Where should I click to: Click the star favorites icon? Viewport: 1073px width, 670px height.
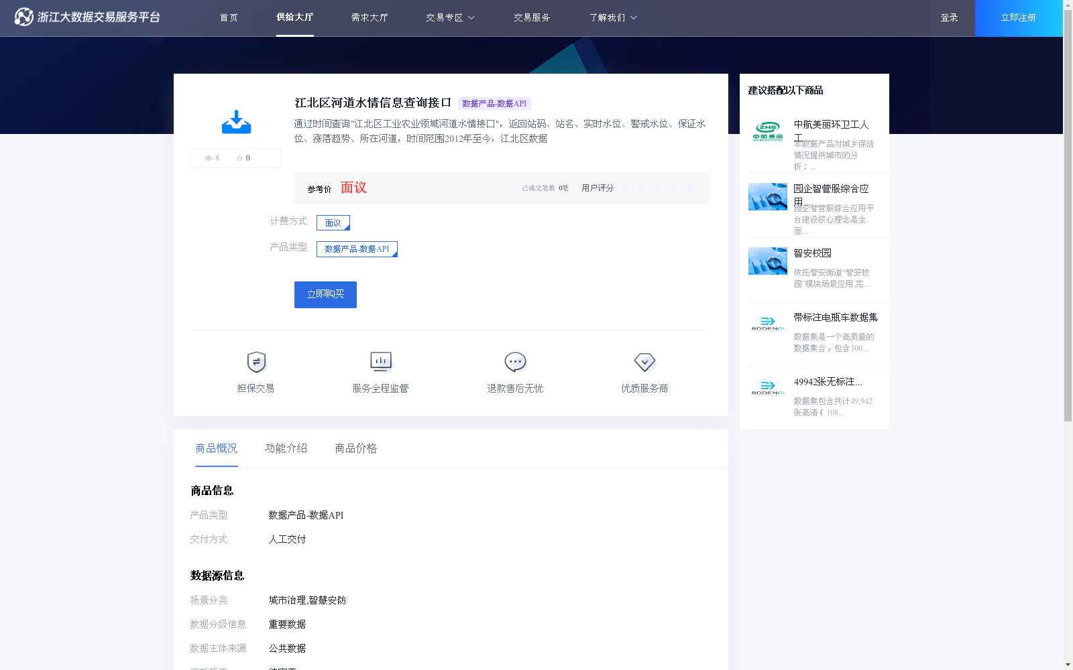[239, 158]
